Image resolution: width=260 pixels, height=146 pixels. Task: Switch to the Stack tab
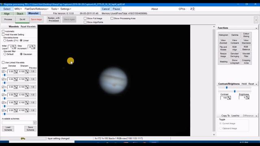coord(20,13)
